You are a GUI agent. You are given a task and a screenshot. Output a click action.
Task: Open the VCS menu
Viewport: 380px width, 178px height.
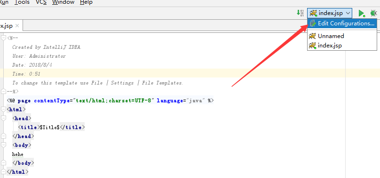click(x=41, y=2)
